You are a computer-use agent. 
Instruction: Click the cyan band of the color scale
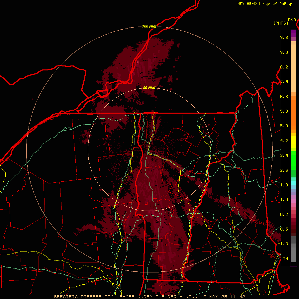(293, 183)
